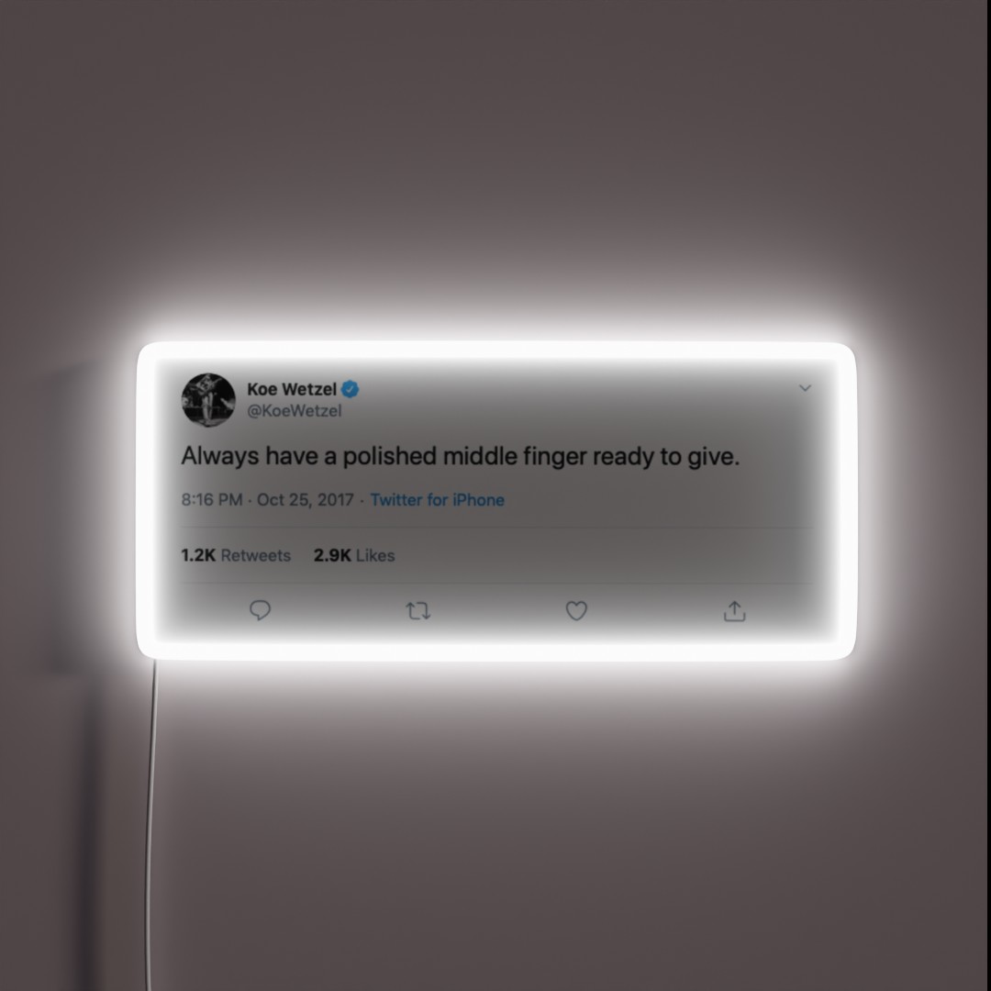Image resolution: width=991 pixels, height=991 pixels.
Task: Follow the Twitter for iPhone link
Action: (x=438, y=500)
